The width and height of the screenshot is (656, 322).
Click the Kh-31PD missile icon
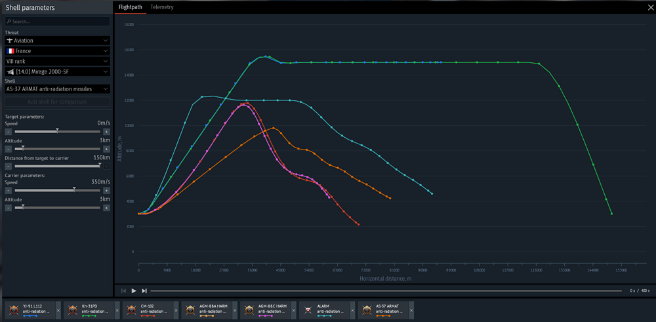tap(73, 310)
